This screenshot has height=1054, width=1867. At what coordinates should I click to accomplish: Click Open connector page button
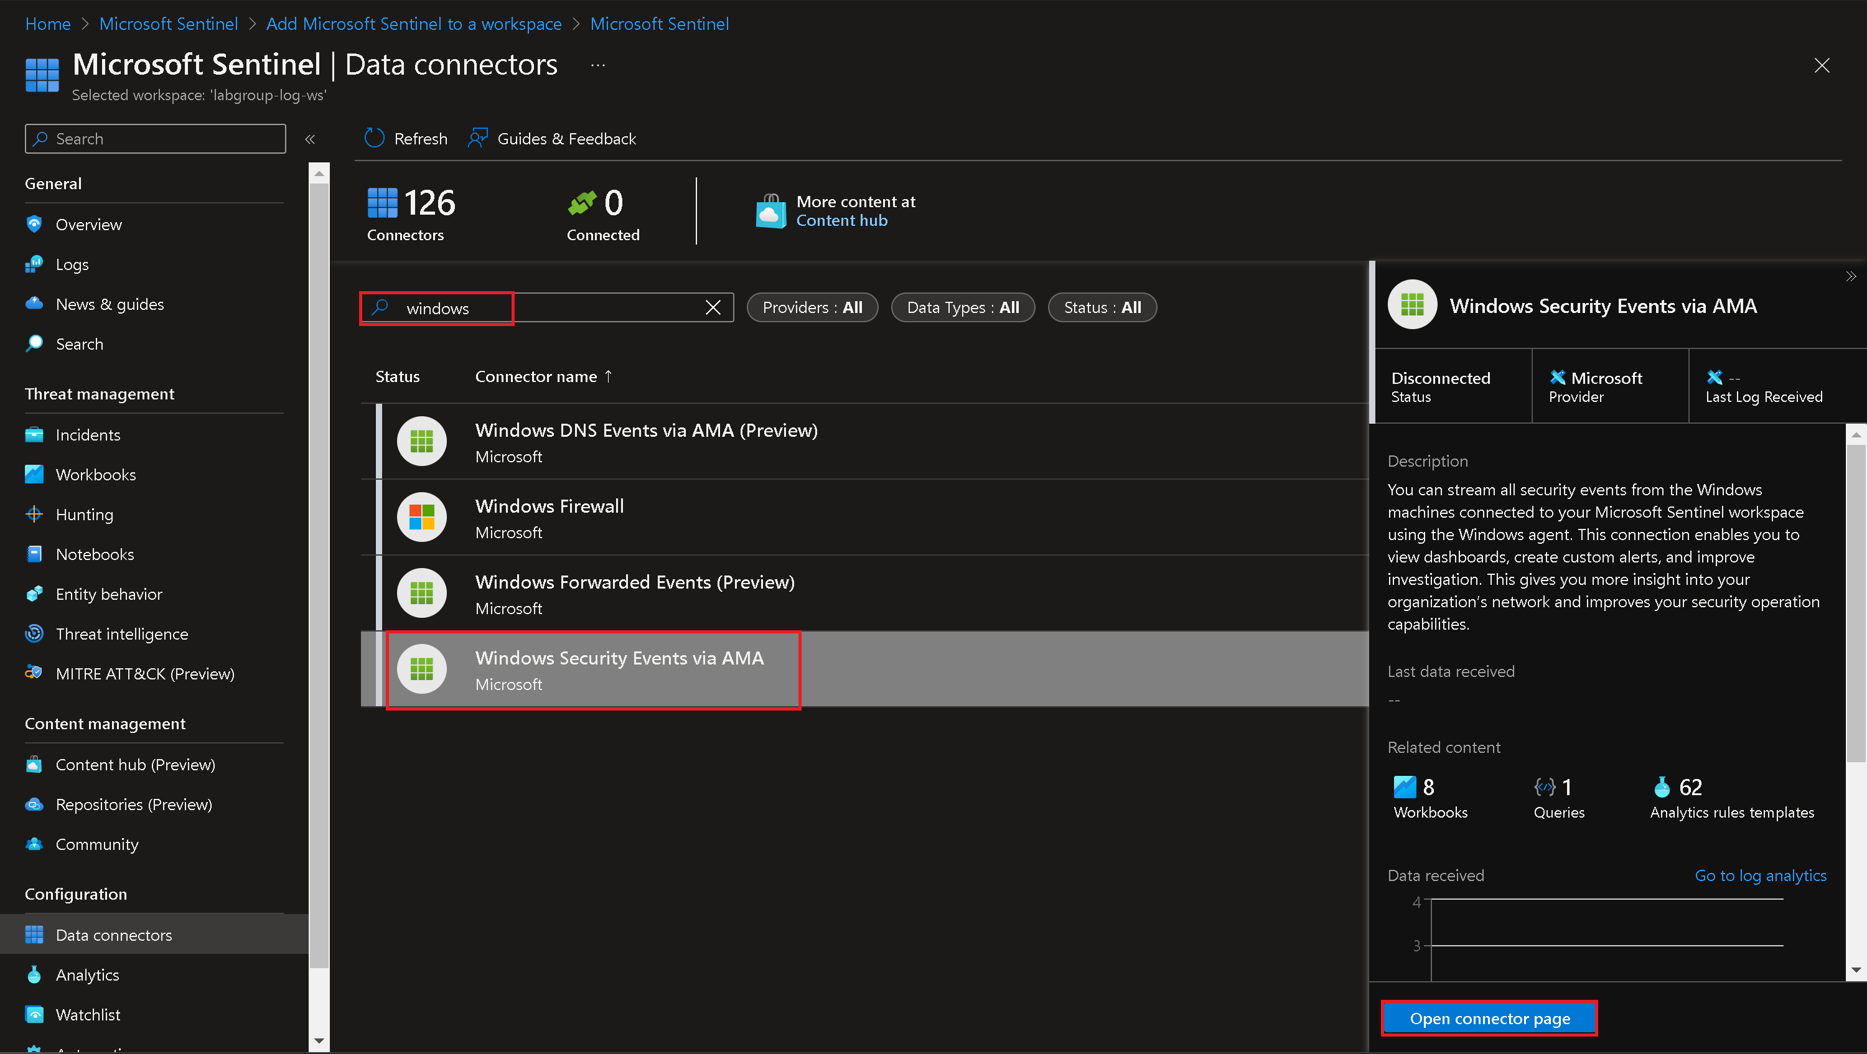point(1489,1019)
